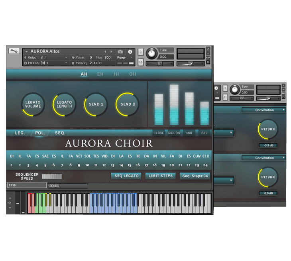Go to next instrument with right arrow
The image size is (291, 261).
click(111, 51)
